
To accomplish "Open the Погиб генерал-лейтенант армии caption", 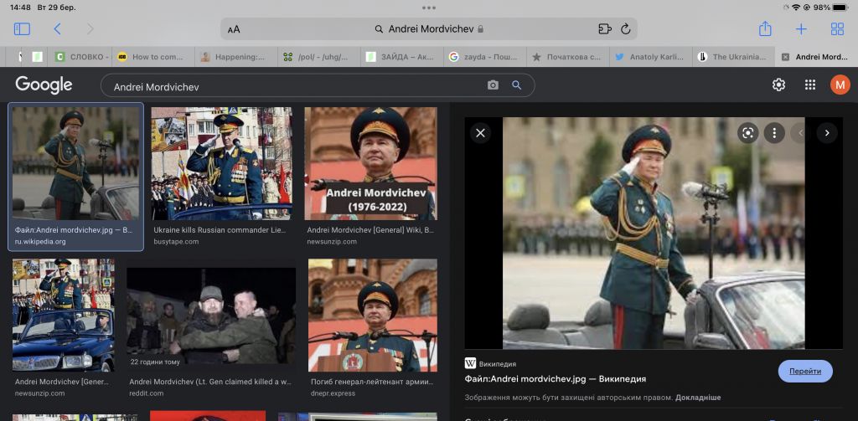I will pos(372,382).
